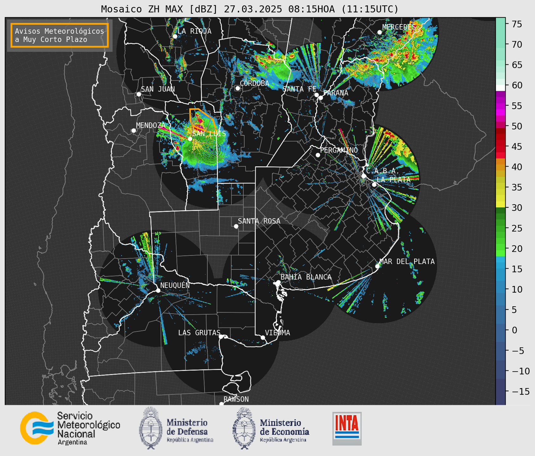The width and height of the screenshot is (535, 456).
Task: Click the 40 dBZ orange colorbar band
Action: click(500, 167)
